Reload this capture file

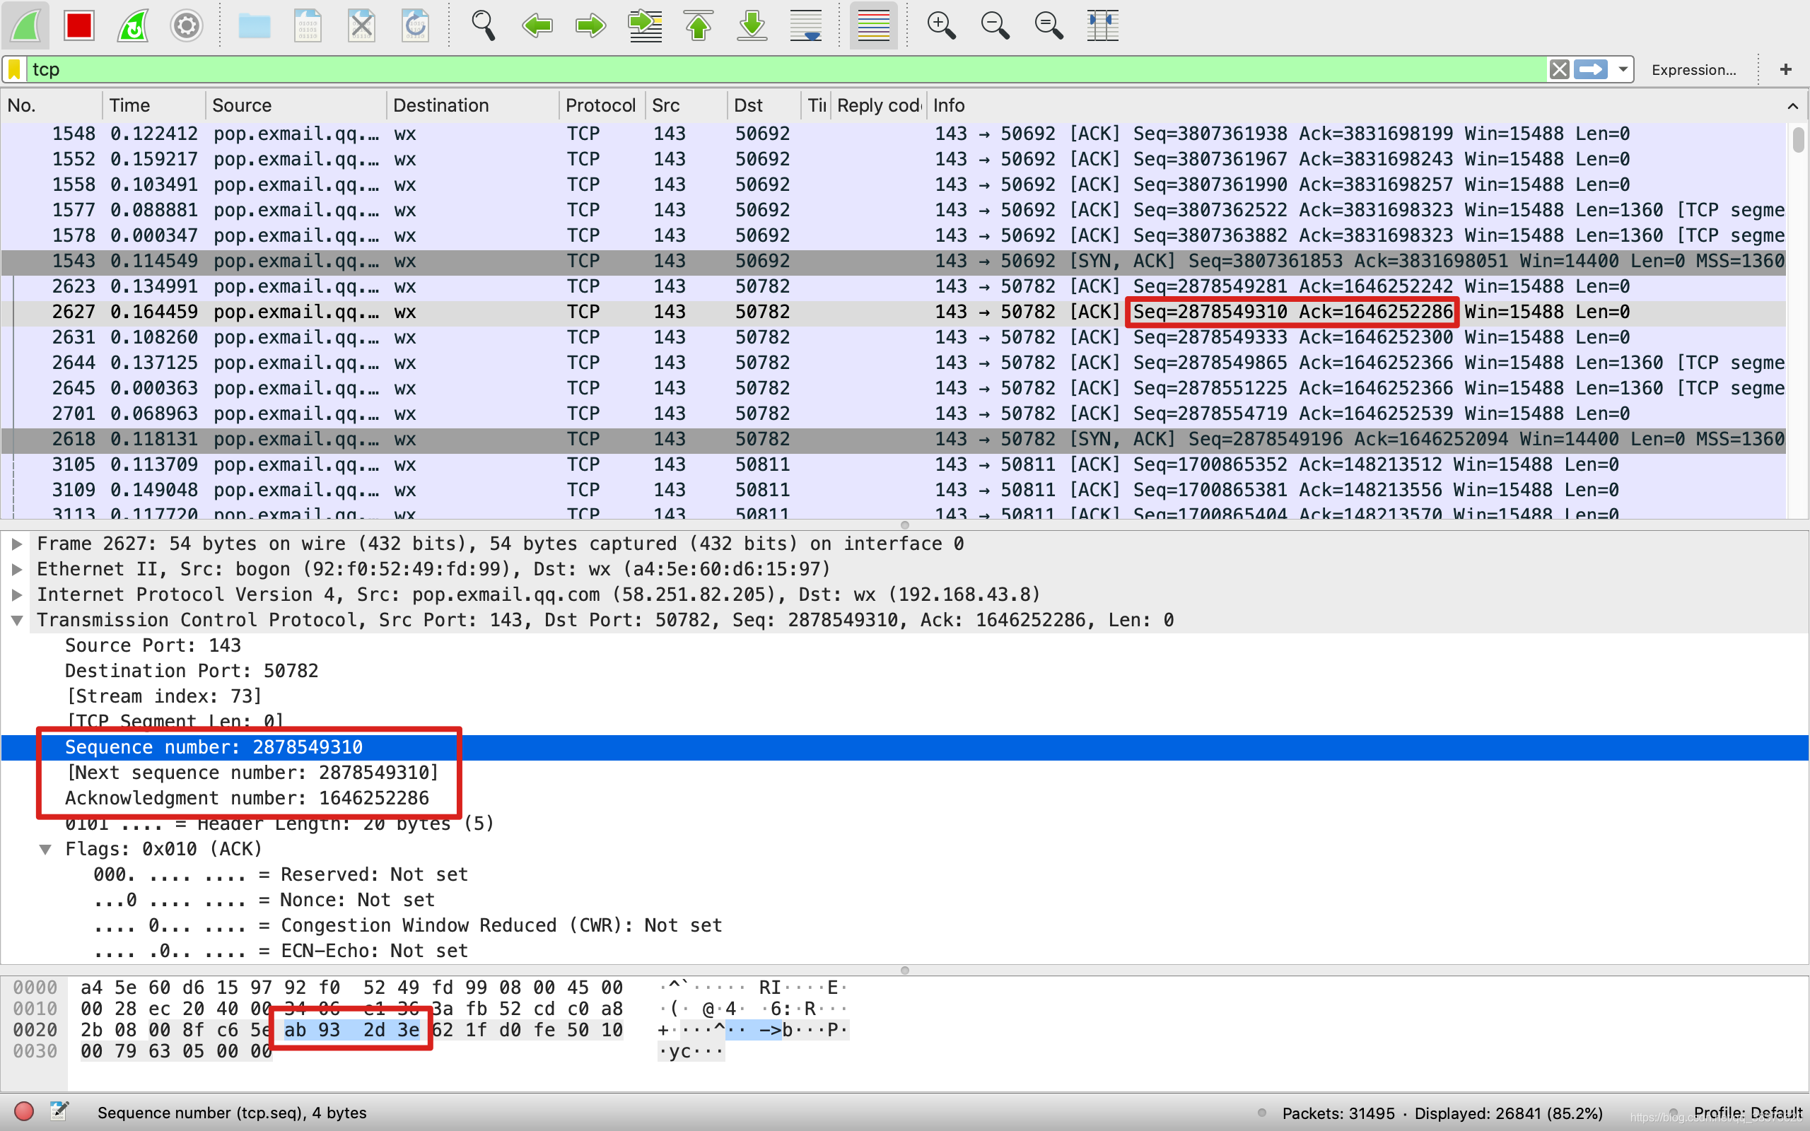(415, 25)
